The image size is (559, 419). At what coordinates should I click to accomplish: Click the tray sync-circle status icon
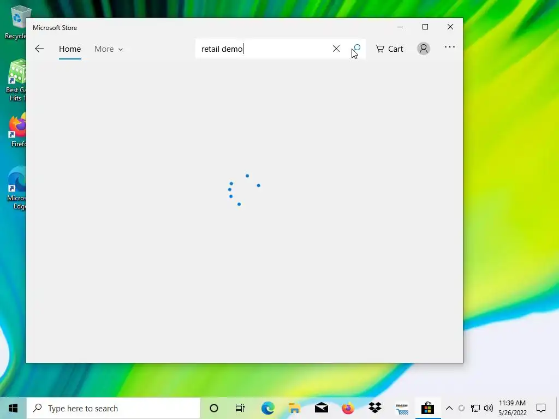[461, 408]
